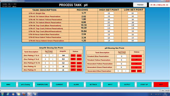
Task: Click the message bar at the bottom
Action: pyautogui.click(x=80, y=90)
